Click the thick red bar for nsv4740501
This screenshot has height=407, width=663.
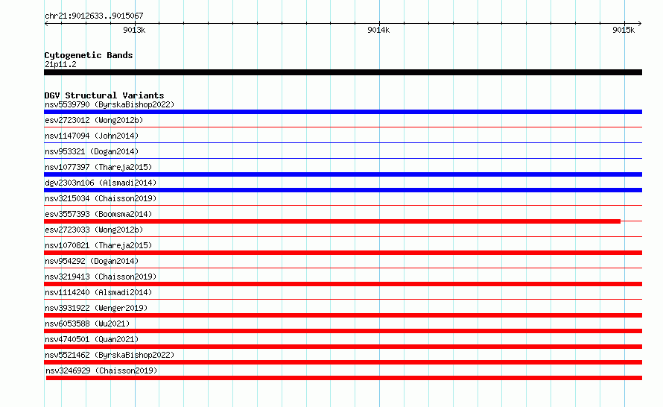click(343, 347)
